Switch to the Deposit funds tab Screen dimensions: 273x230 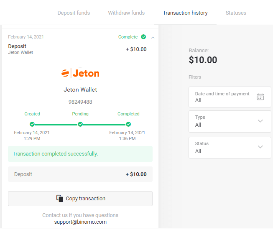[x=74, y=13]
